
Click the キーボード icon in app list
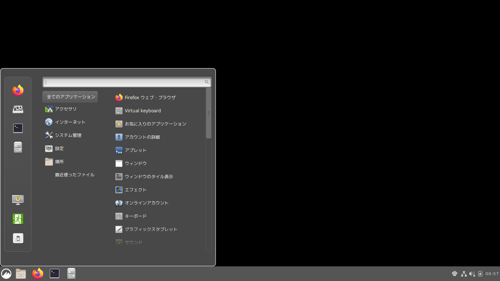point(119,216)
